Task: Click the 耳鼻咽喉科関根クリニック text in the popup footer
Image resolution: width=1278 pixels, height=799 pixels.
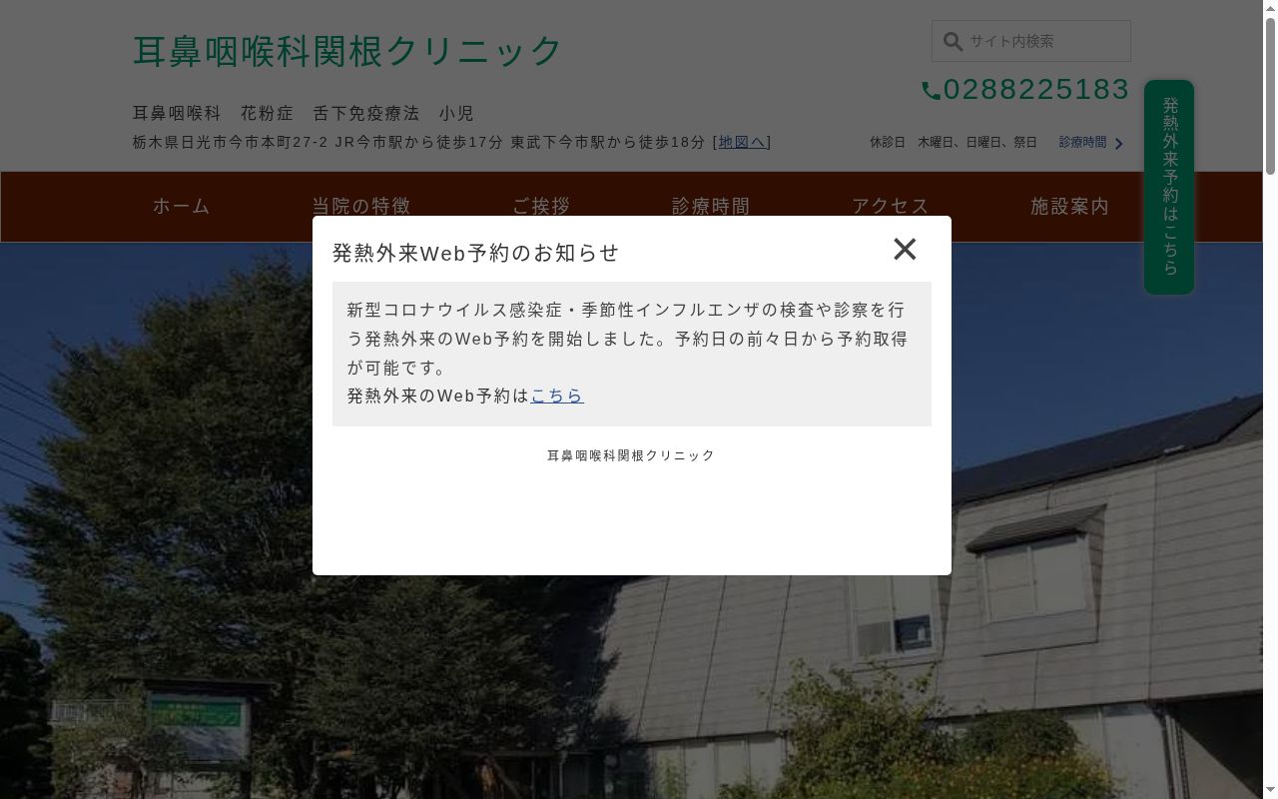Action: 631,455
